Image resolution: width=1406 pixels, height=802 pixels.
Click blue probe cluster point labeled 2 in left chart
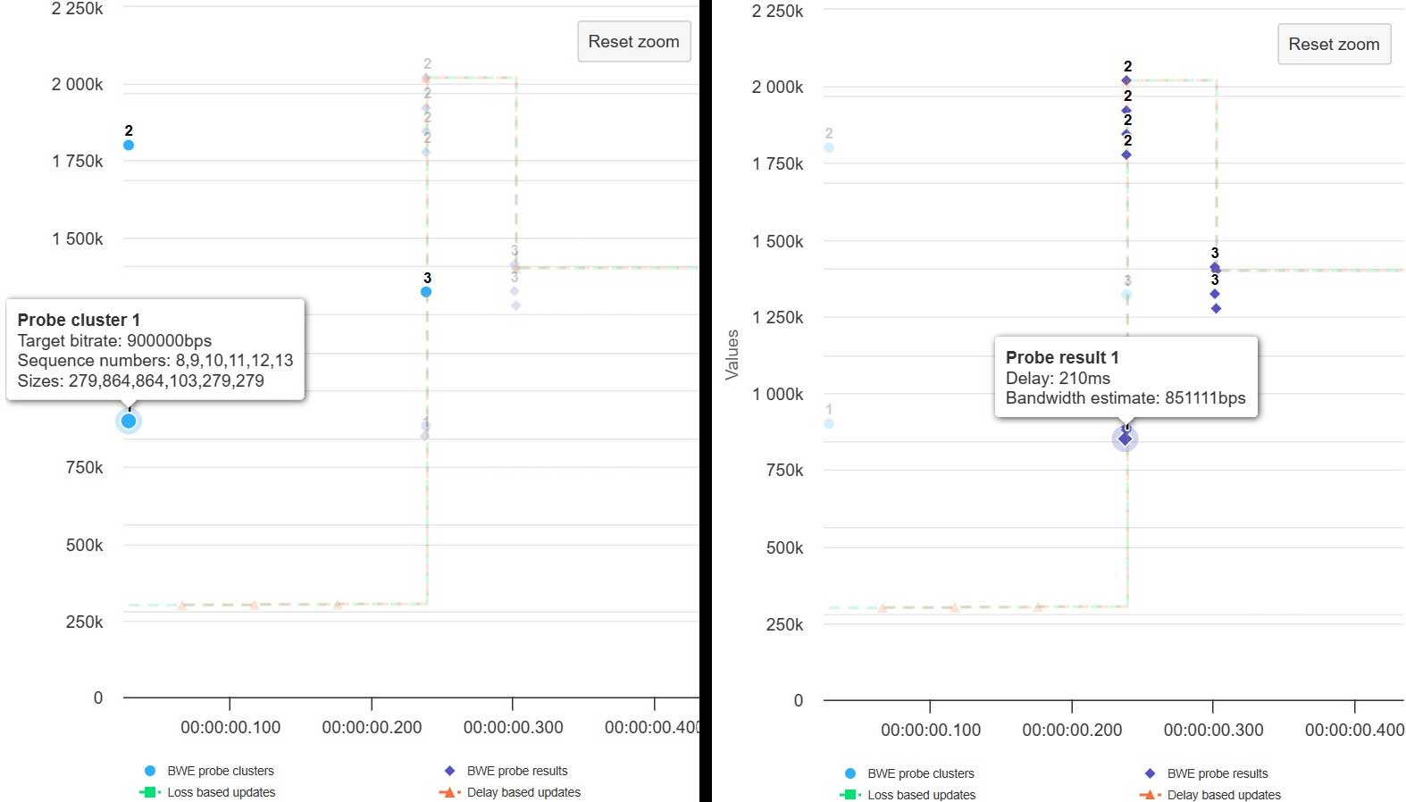(x=129, y=145)
